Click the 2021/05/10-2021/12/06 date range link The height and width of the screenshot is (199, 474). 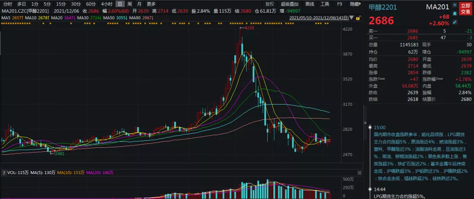[319, 18]
